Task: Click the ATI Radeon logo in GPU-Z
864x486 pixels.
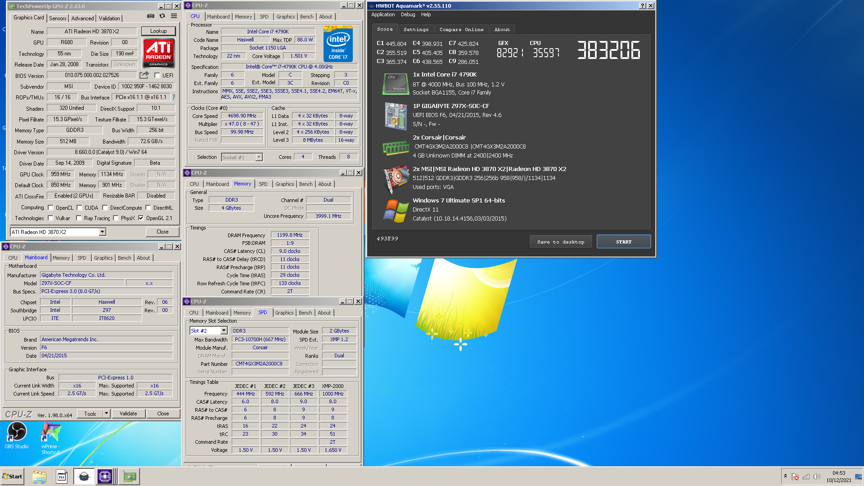Action: (x=158, y=53)
